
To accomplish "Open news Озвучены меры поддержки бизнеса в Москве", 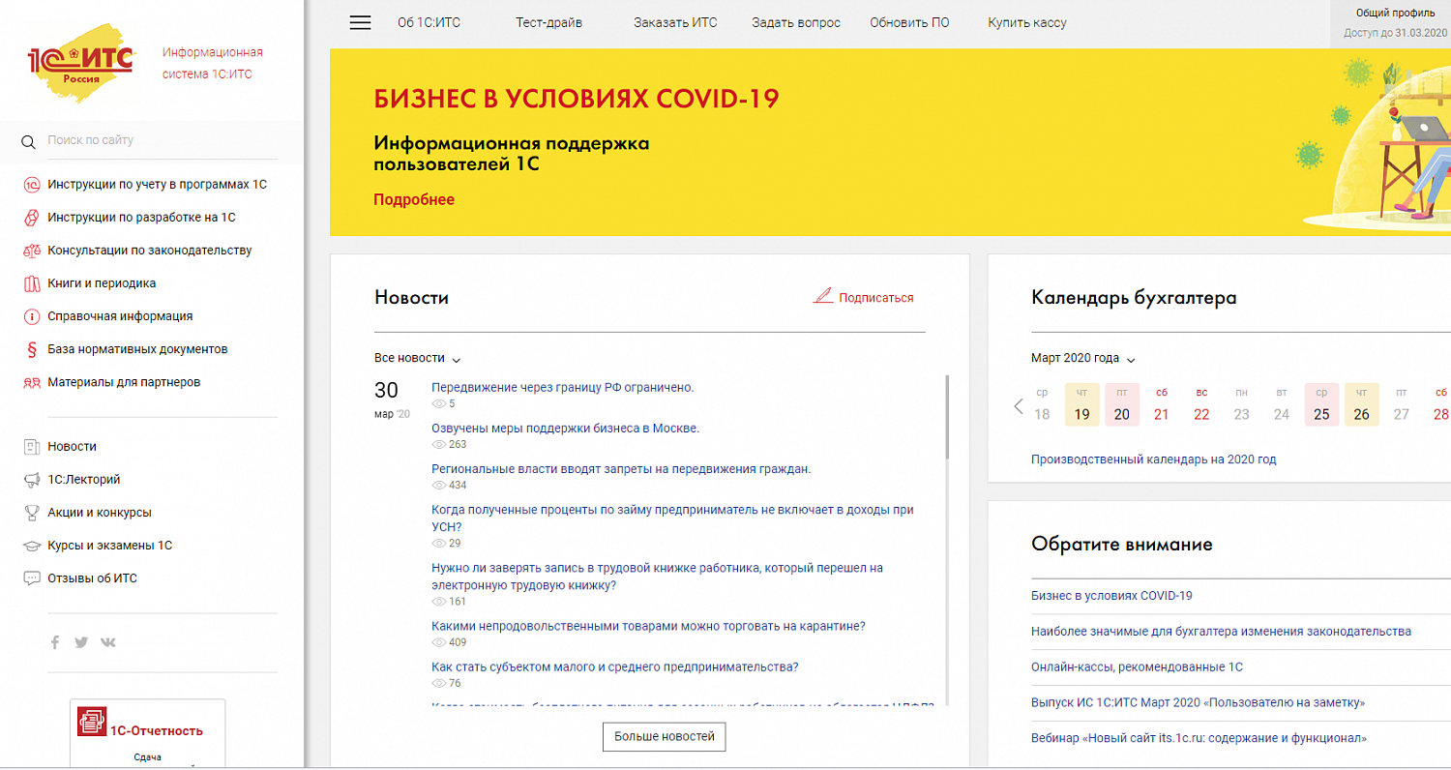I will pos(565,429).
